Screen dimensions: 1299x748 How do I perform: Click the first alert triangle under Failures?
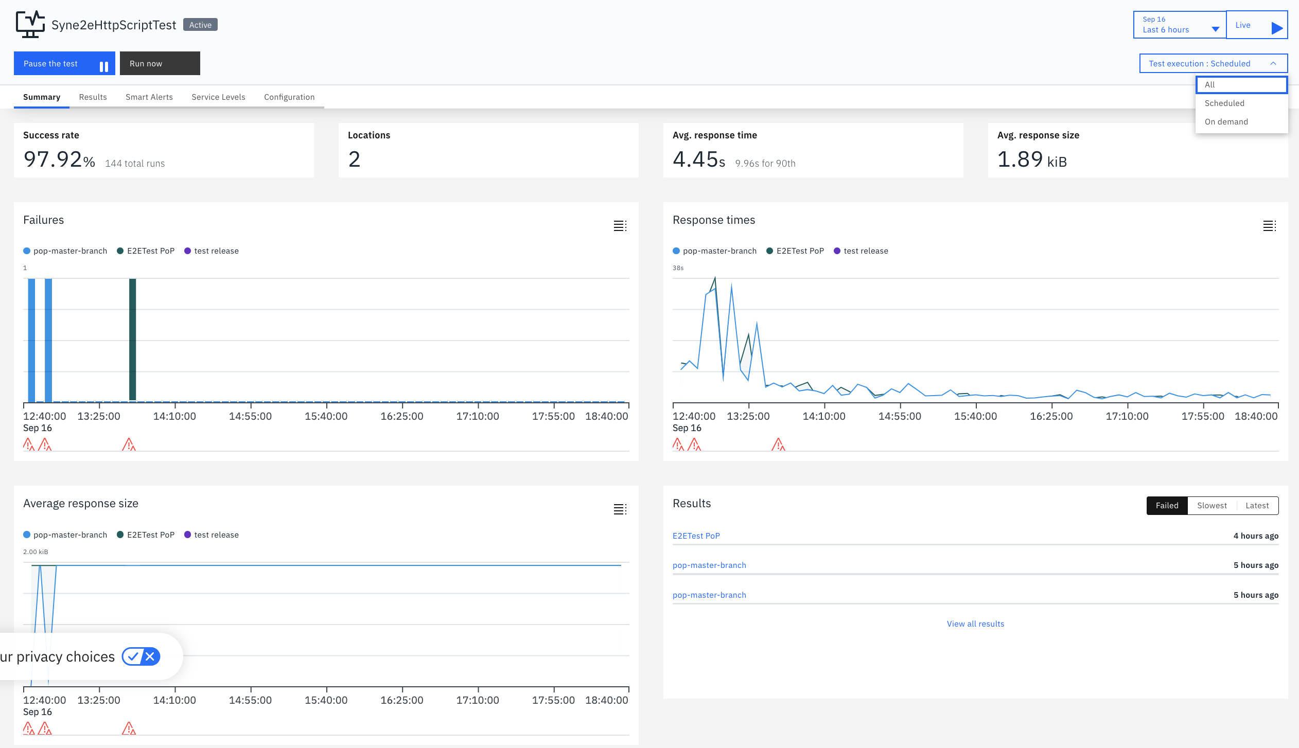click(x=29, y=444)
